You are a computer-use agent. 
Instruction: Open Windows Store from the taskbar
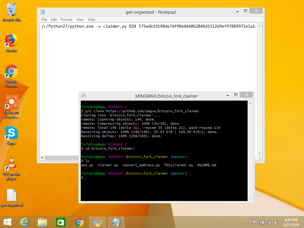(x=61, y=222)
